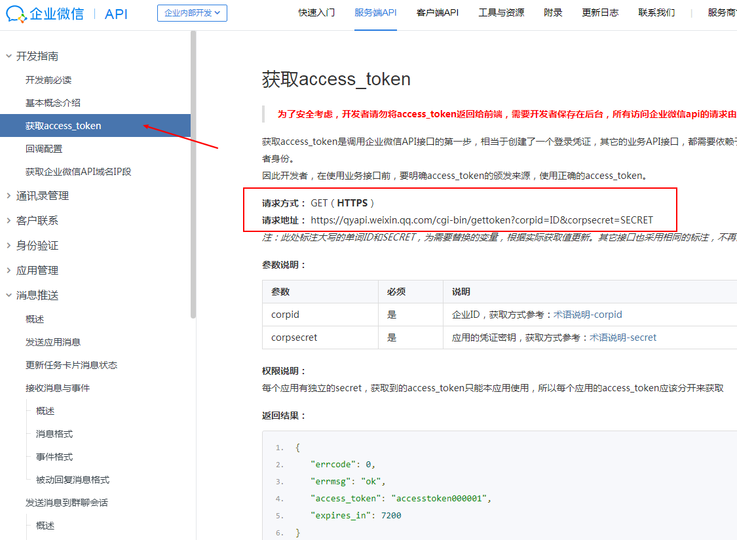737x540 pixels.
Task: Expand the 客户联系 tree section
Action: pyautogui.click(x=9, y=220)
